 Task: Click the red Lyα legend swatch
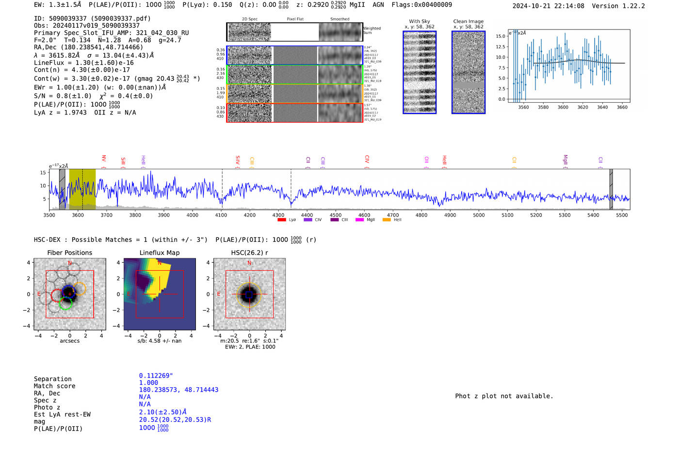pyautogui.click(x=282, y=220)
